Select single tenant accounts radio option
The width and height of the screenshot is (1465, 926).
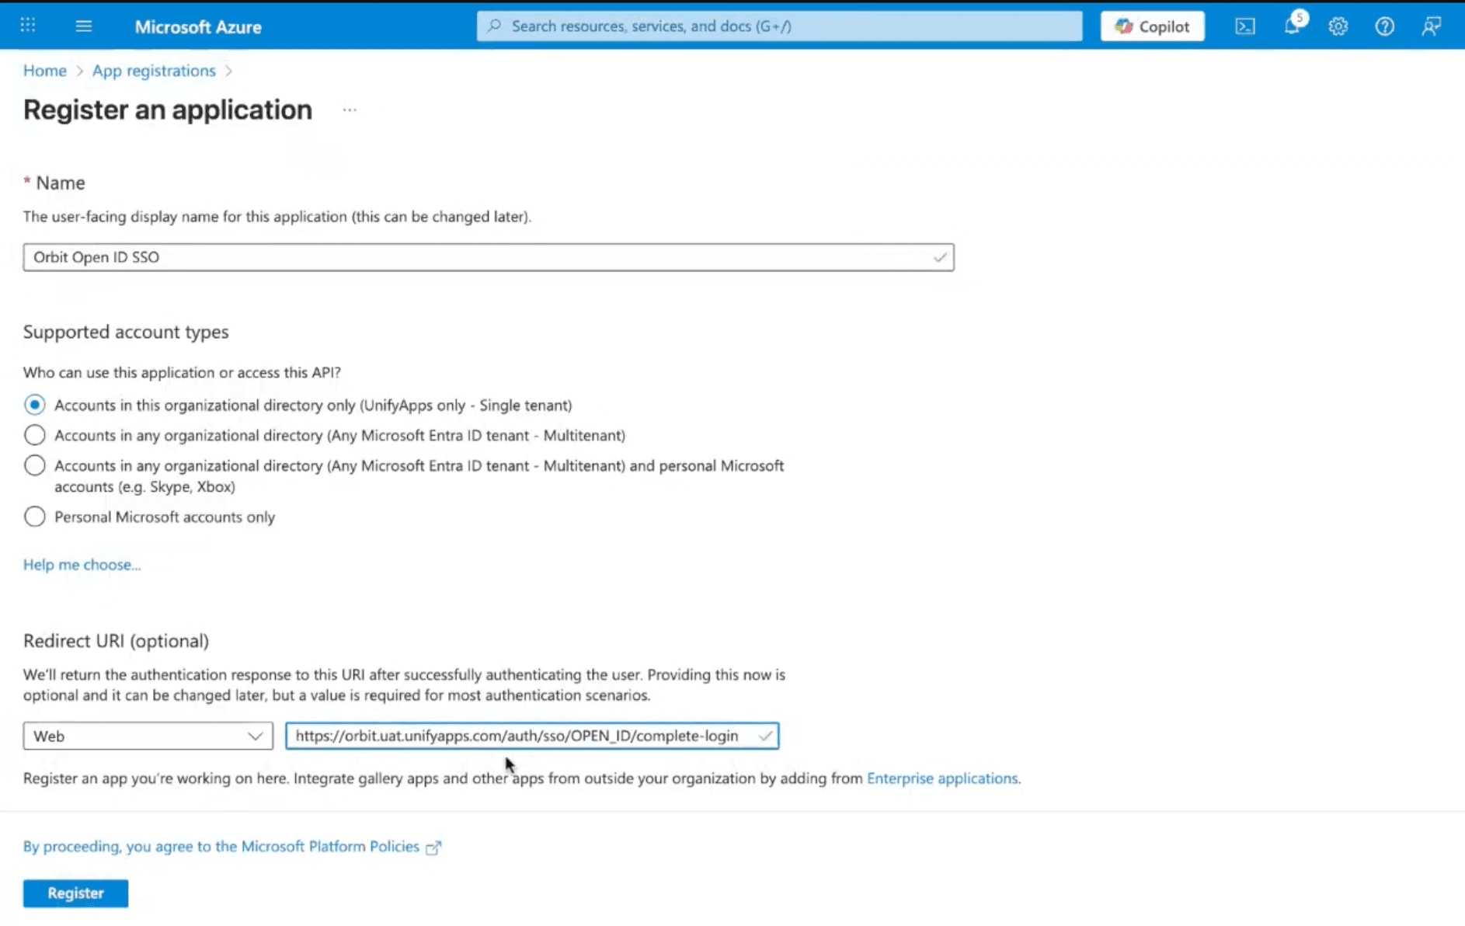click(x=35, y=405)
